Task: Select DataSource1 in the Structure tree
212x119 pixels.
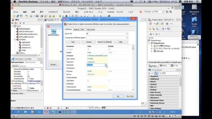Action: 26,48
